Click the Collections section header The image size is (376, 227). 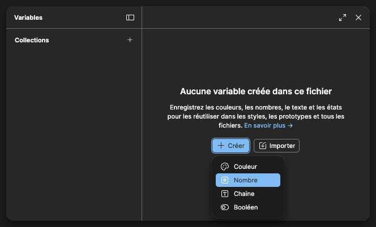32,40
